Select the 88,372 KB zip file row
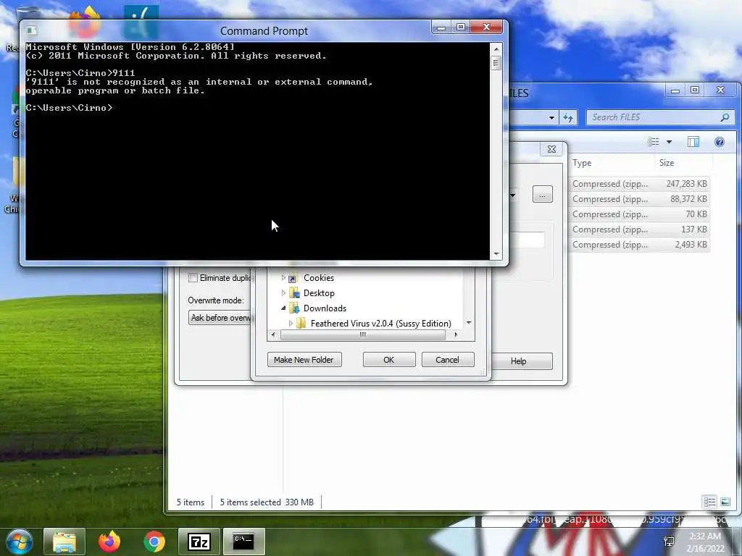 [639, 199]
